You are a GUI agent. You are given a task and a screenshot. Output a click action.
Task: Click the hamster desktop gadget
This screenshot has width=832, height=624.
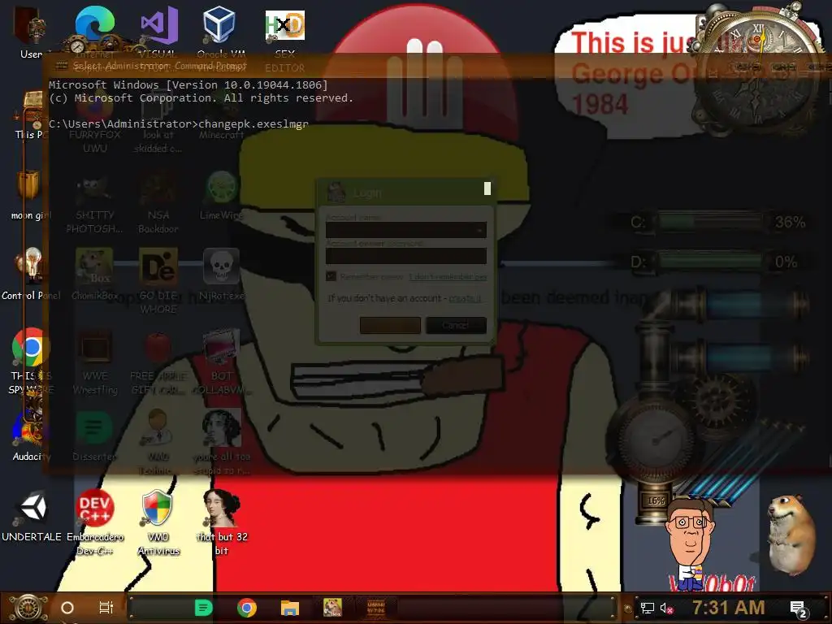[x=791, y=534]
